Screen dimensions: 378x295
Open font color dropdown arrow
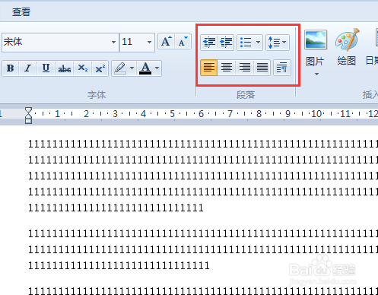click(157, 68)
